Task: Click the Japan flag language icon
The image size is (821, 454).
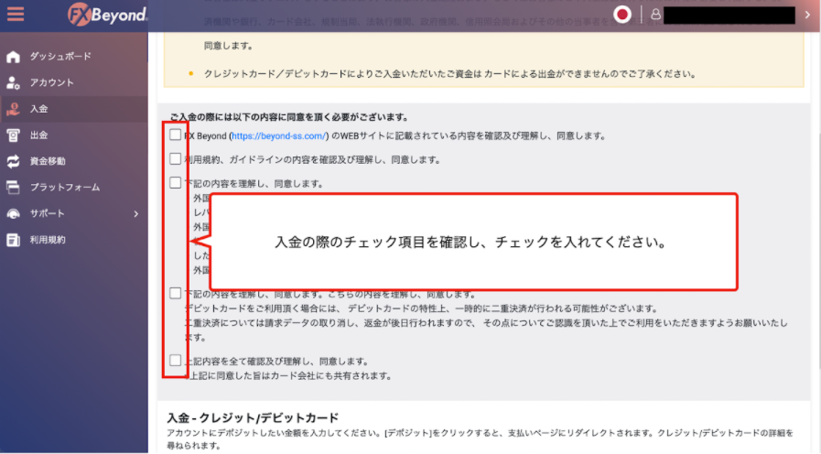Action: (x=622, y=15)
